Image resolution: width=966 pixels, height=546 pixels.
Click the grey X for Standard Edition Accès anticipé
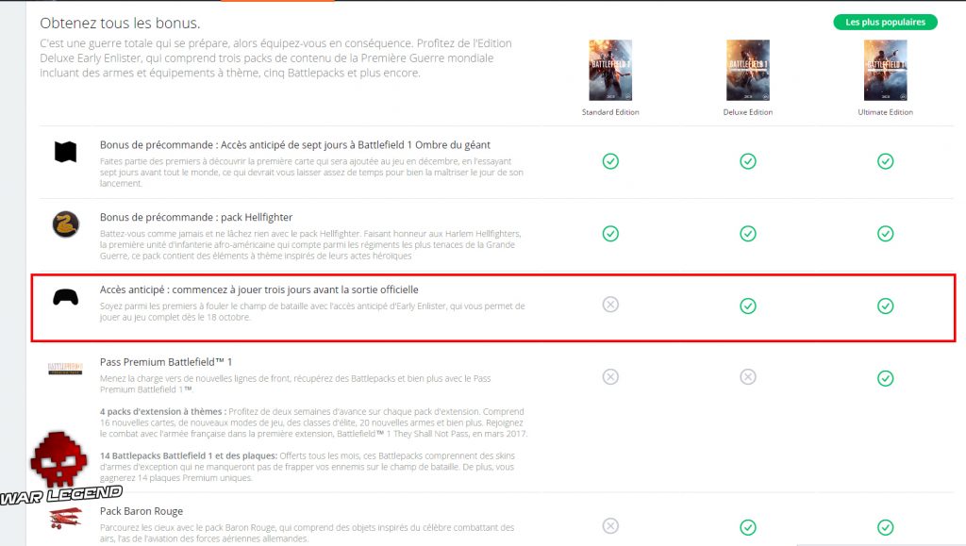click(610, 305)
